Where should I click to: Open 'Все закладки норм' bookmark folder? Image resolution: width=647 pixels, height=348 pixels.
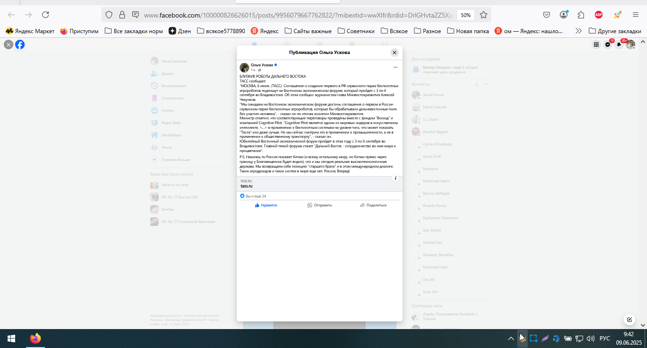tap(134, 31)
